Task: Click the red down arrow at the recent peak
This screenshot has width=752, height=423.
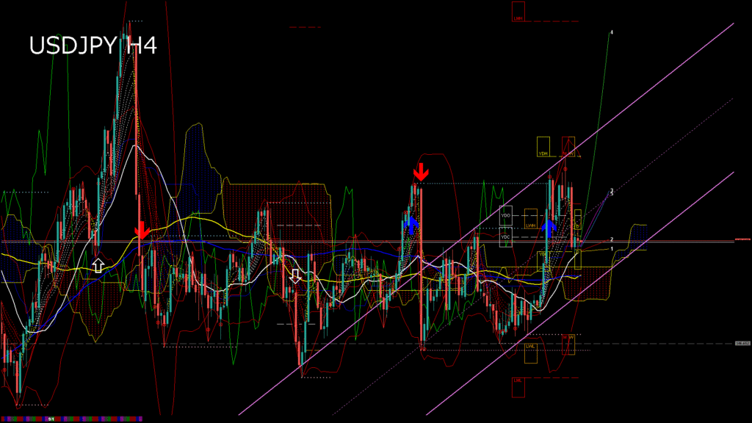Action: (x=420, y=172)
